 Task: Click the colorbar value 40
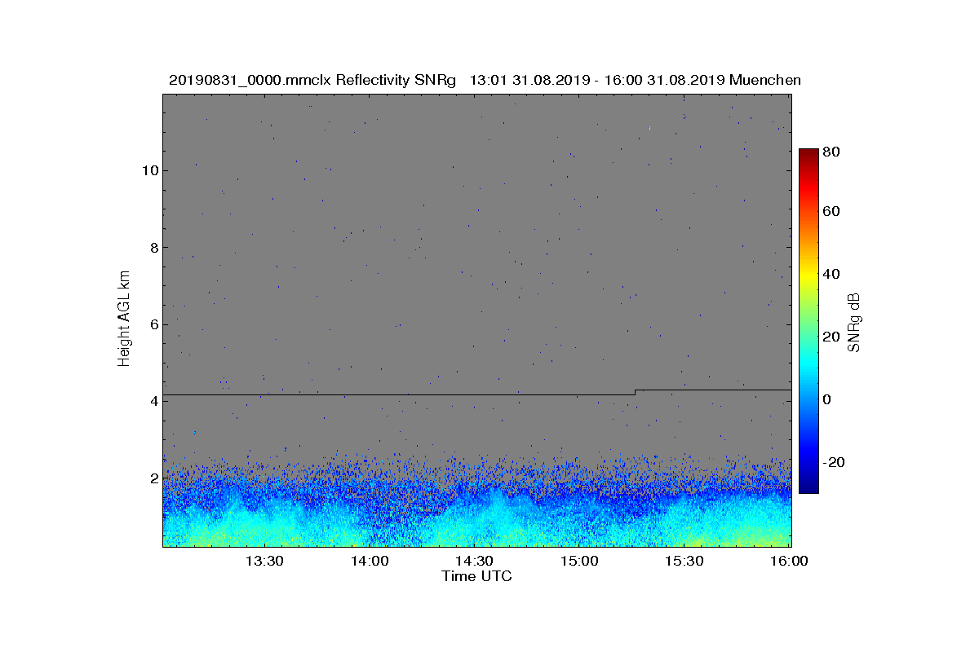point(831,274)
